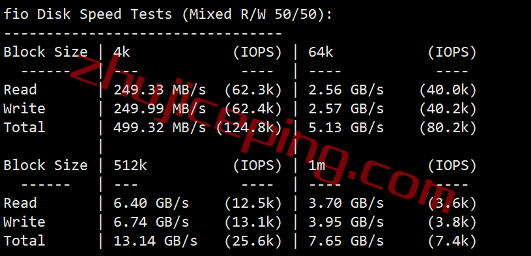Select 1m write speed 3.95 GB/s
This screenshot has width=531, height=256.
(x=346, y=222)
